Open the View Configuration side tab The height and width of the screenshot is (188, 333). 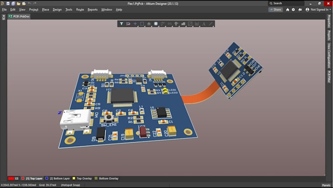coord(329,55)
